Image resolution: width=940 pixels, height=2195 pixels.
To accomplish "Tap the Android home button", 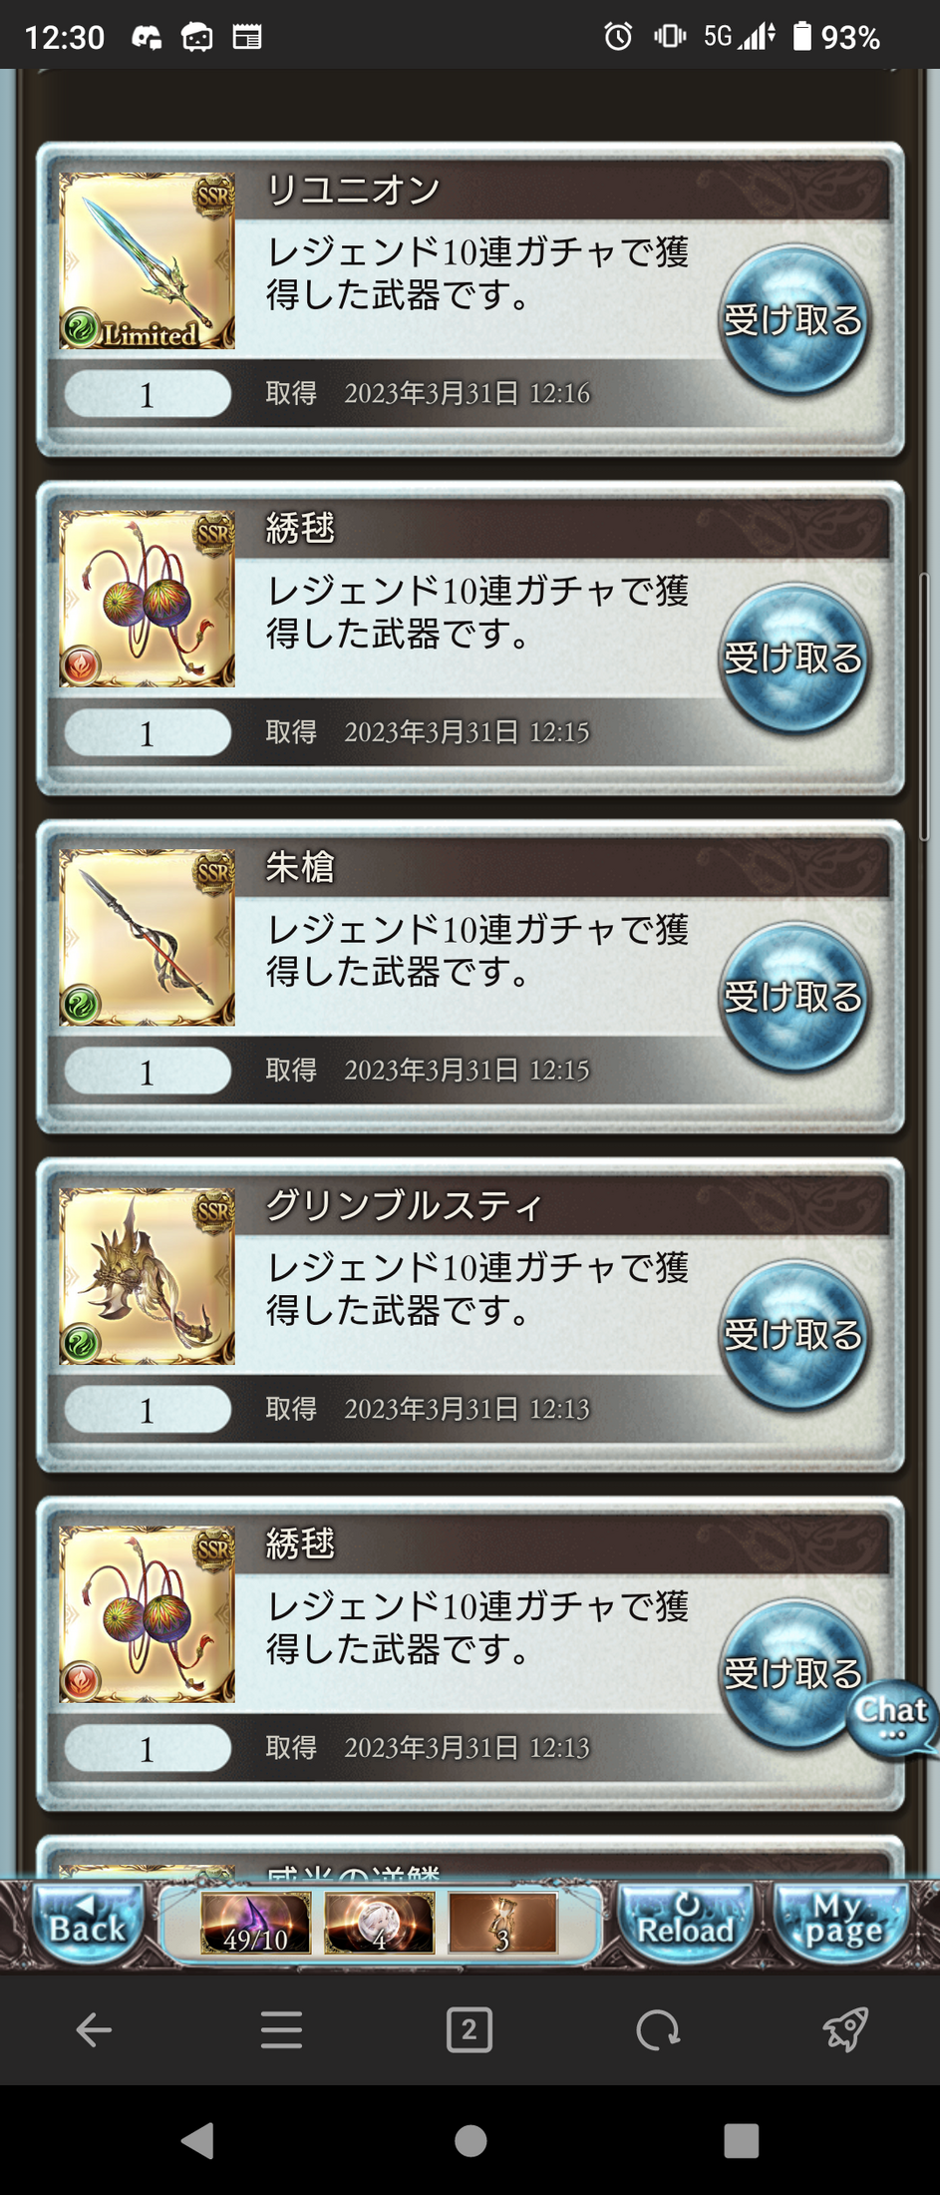I will pos(470,2140).
